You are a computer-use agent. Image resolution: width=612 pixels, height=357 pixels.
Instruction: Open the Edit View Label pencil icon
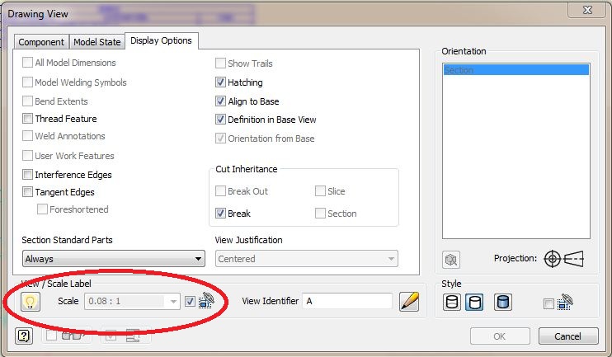409,302
